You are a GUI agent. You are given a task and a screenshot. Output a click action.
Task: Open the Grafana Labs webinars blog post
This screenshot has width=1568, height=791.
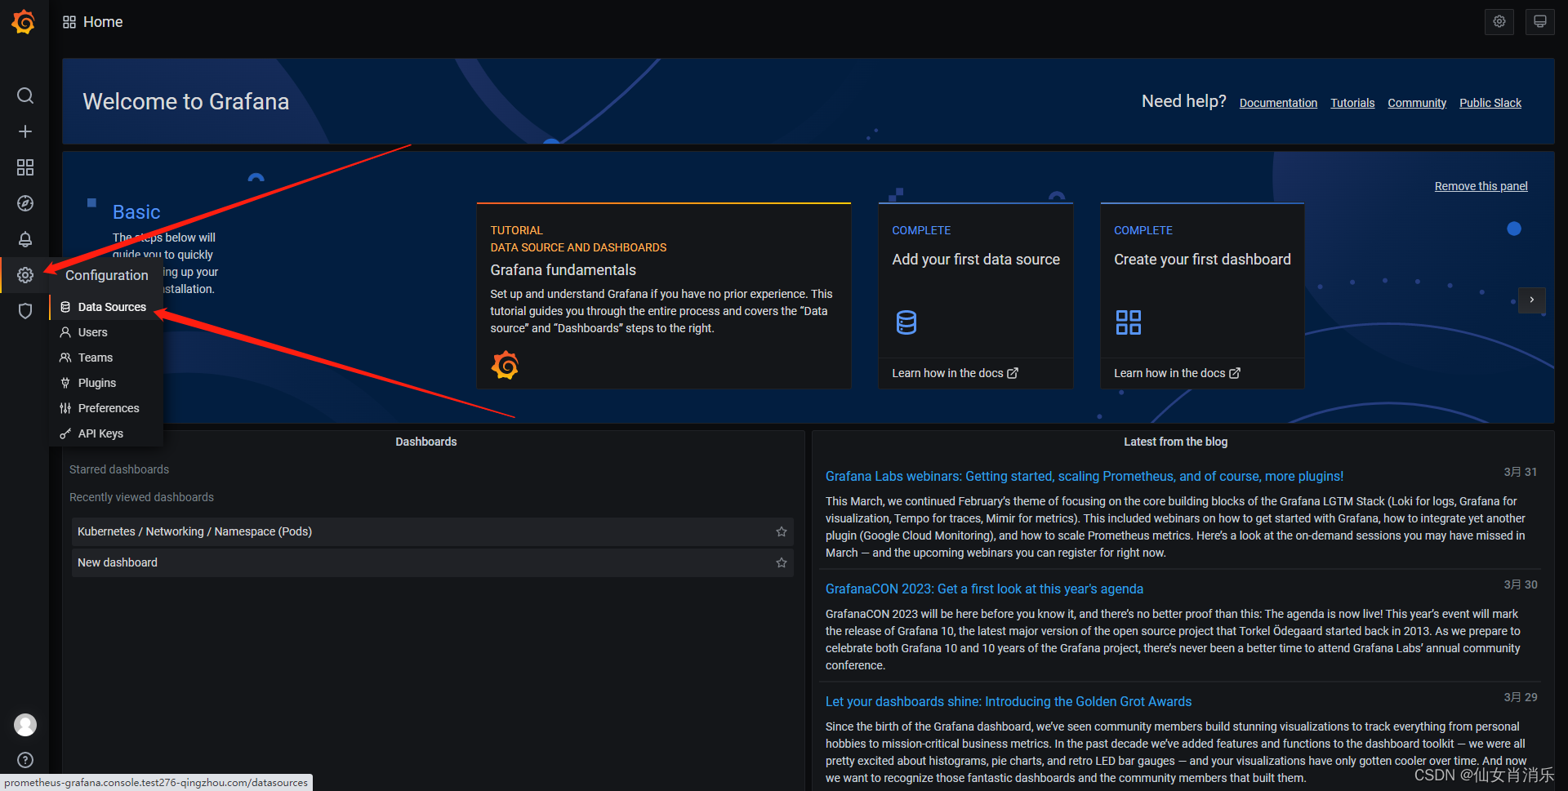[1084, 476]
